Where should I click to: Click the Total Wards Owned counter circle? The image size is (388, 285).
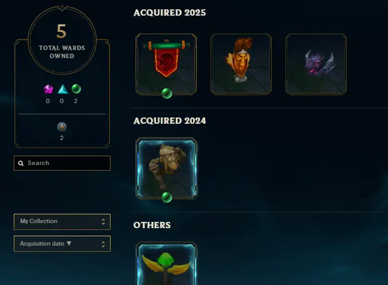pyautogui.click(x=62, y=40)
